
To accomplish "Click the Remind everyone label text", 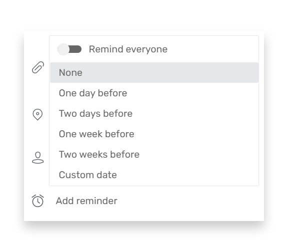I will 128,49.
